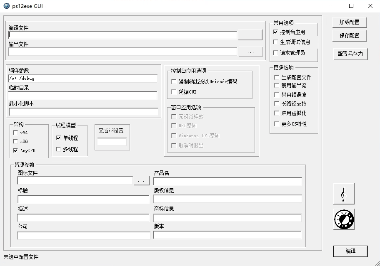Browse for the 输出文件 output path

click(x=250, y=52)
